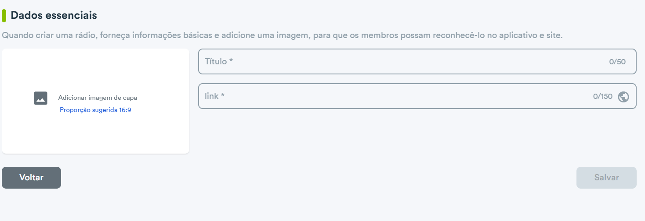This screenshot has height=221, width=645.
Task: Open the Proporção sugerida 16:9 link
Action: tap(95, 110)
